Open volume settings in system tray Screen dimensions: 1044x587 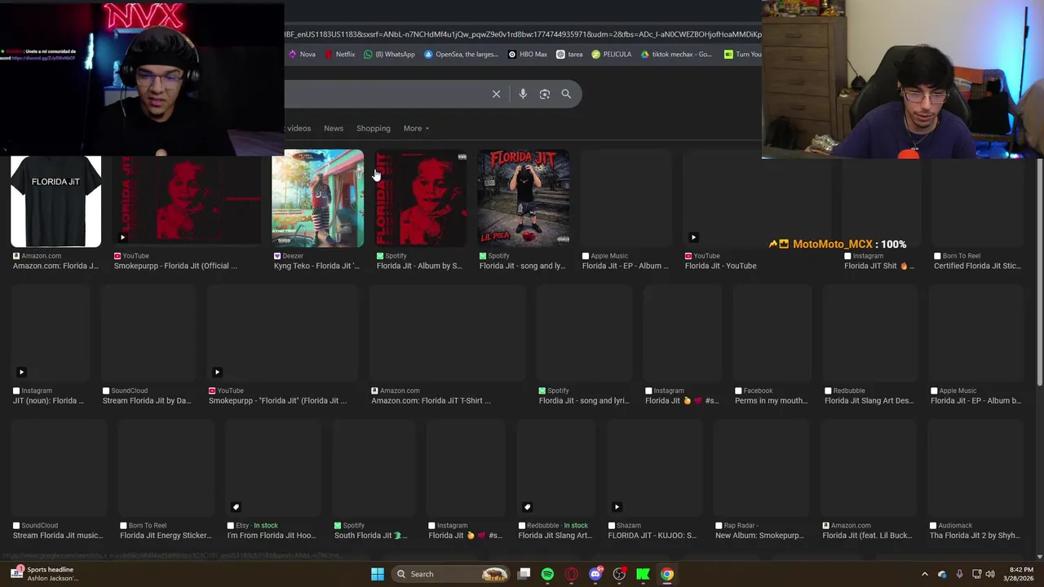(x=990, y=574)
